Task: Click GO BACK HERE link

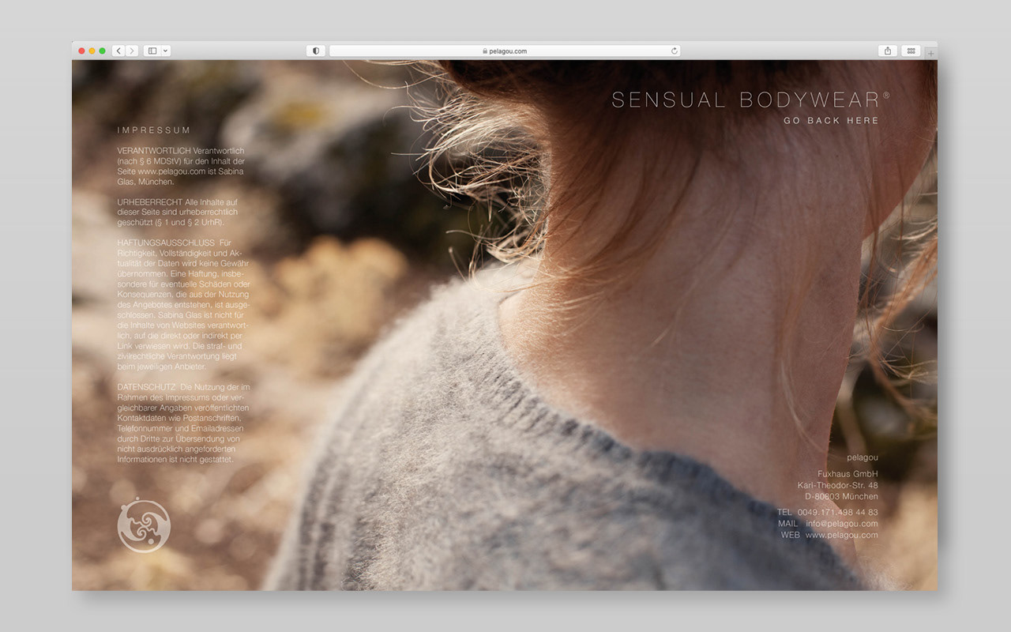Action: tap(831, 121)
